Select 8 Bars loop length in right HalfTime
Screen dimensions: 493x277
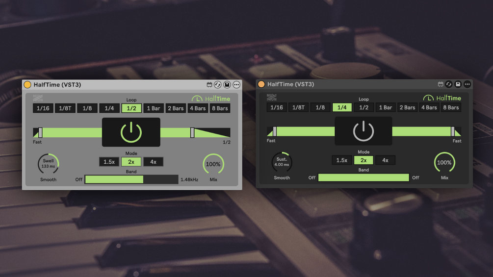451,107
